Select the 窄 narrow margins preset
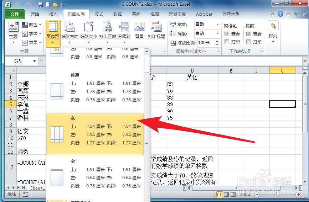Image resolution: width=309 pixels, height=202 pixels. pos(95,177)
